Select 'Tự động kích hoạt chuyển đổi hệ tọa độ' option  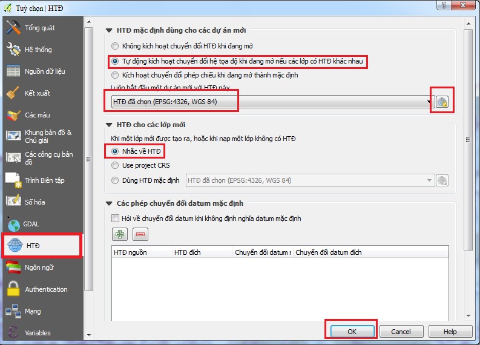coord(237,61)
